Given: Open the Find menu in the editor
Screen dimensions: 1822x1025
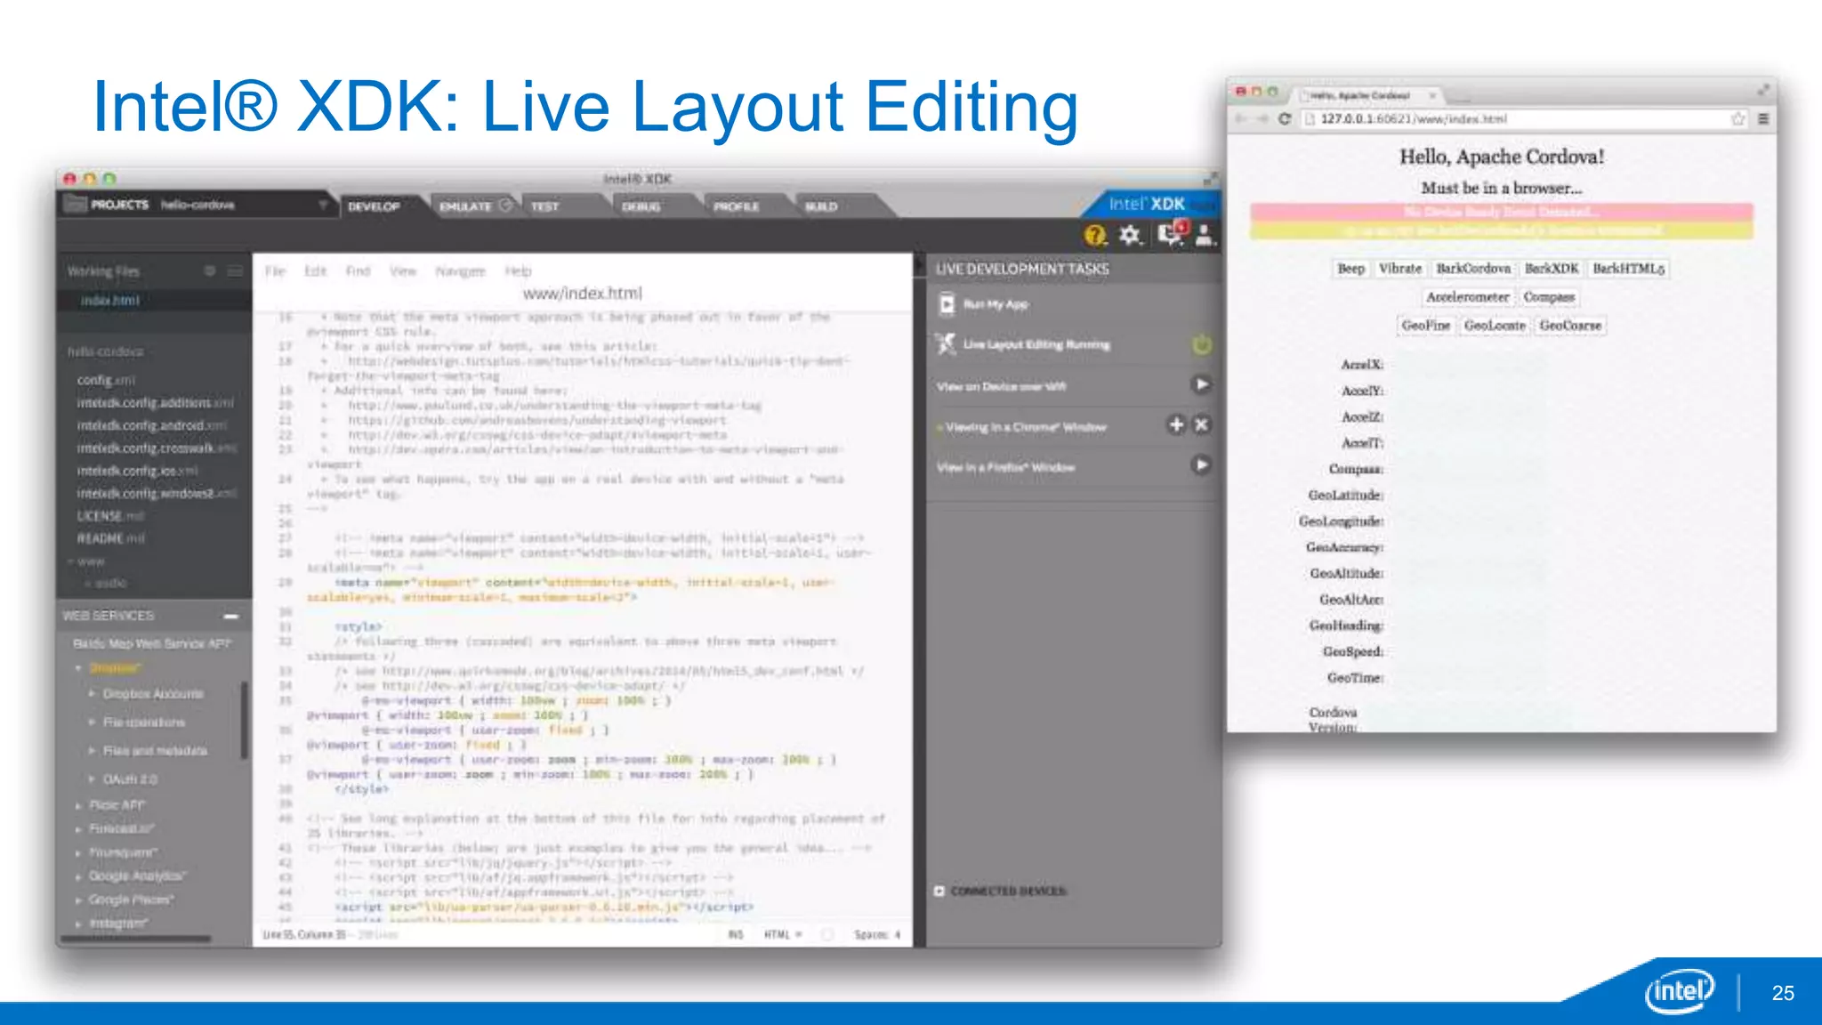Looking at the screenshot, I should point(358,270).
